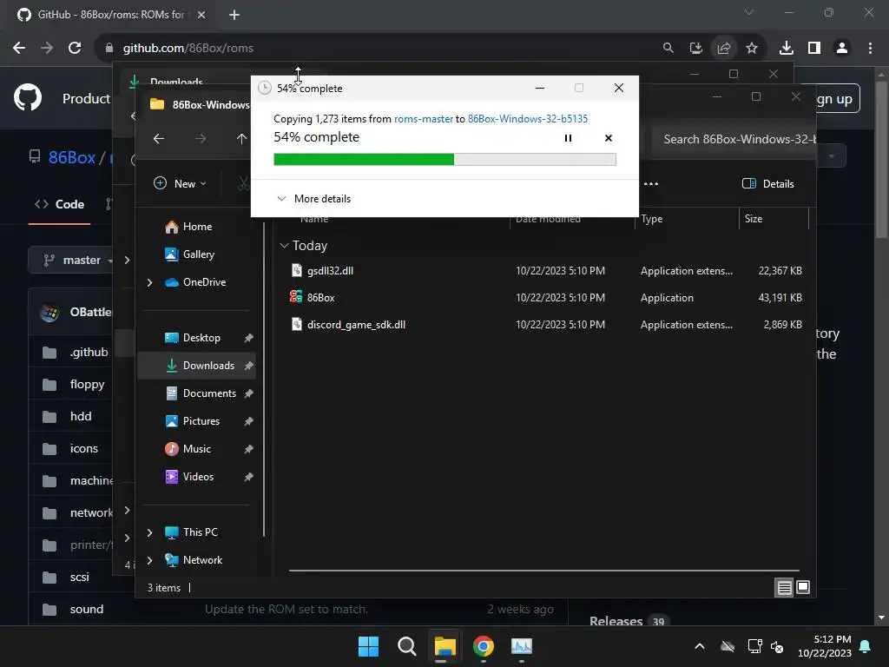889x667 pixels.
Task: Unpin Desktop using its pin icon
Action: [x=248, y=338]
